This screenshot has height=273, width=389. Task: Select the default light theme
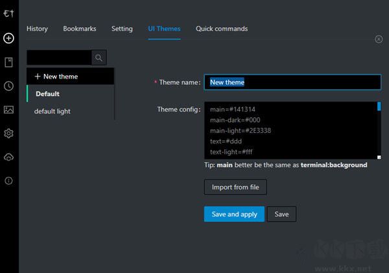point(53,112)
